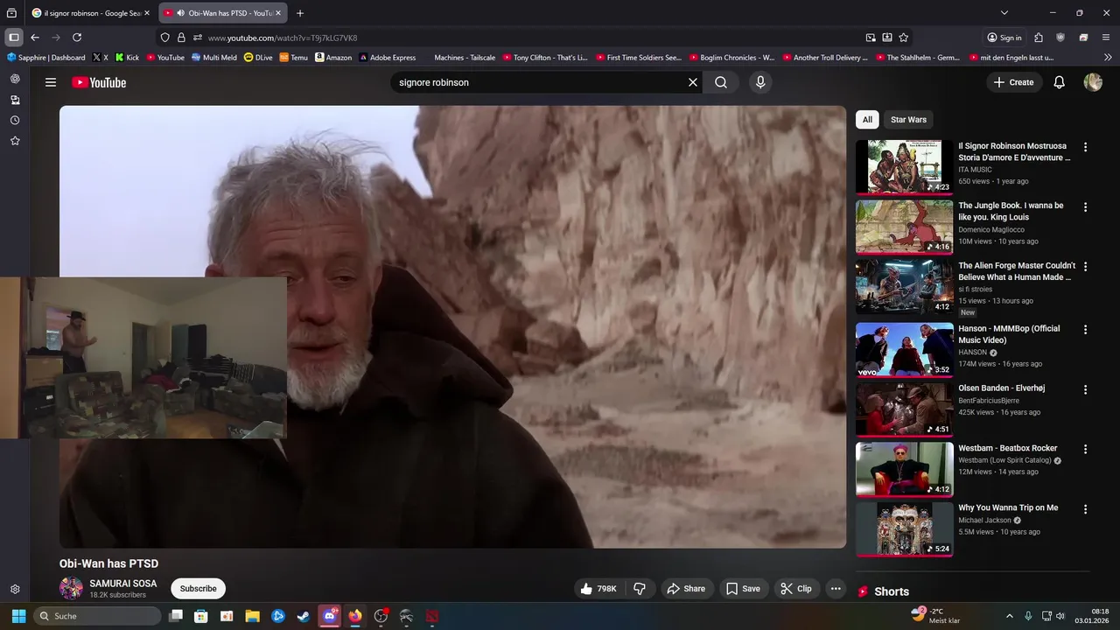Viewport: 1120px width, 630px height.
Task: Open Firefox taskbar icon
Action: pos(355,616)
